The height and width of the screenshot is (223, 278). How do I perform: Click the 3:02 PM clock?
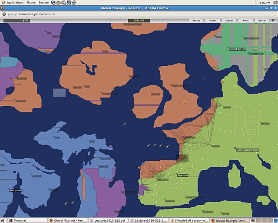tap(265, 3)
